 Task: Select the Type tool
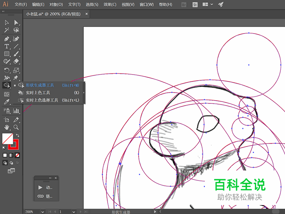click(6, 46)
